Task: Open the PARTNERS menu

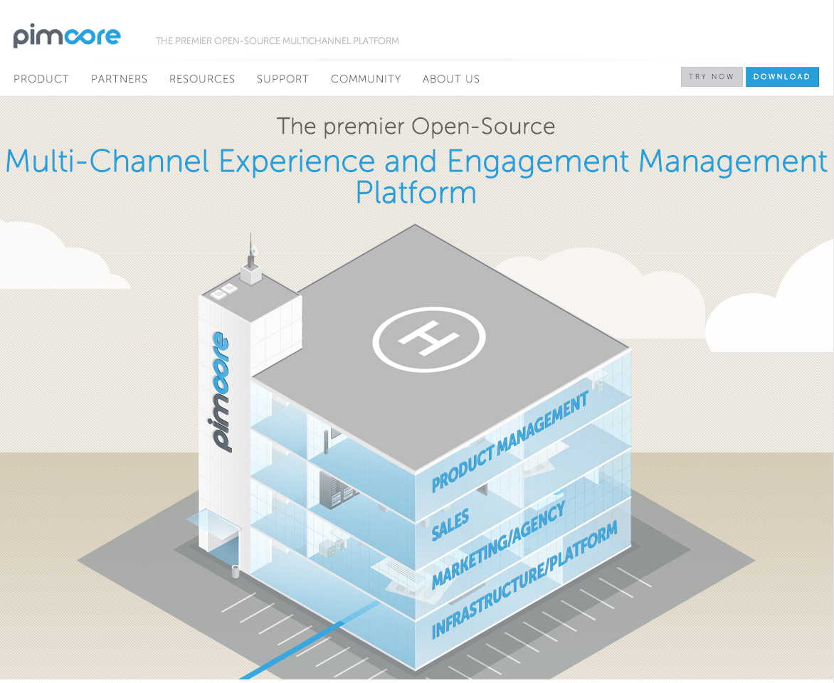Action: point(119,79)
